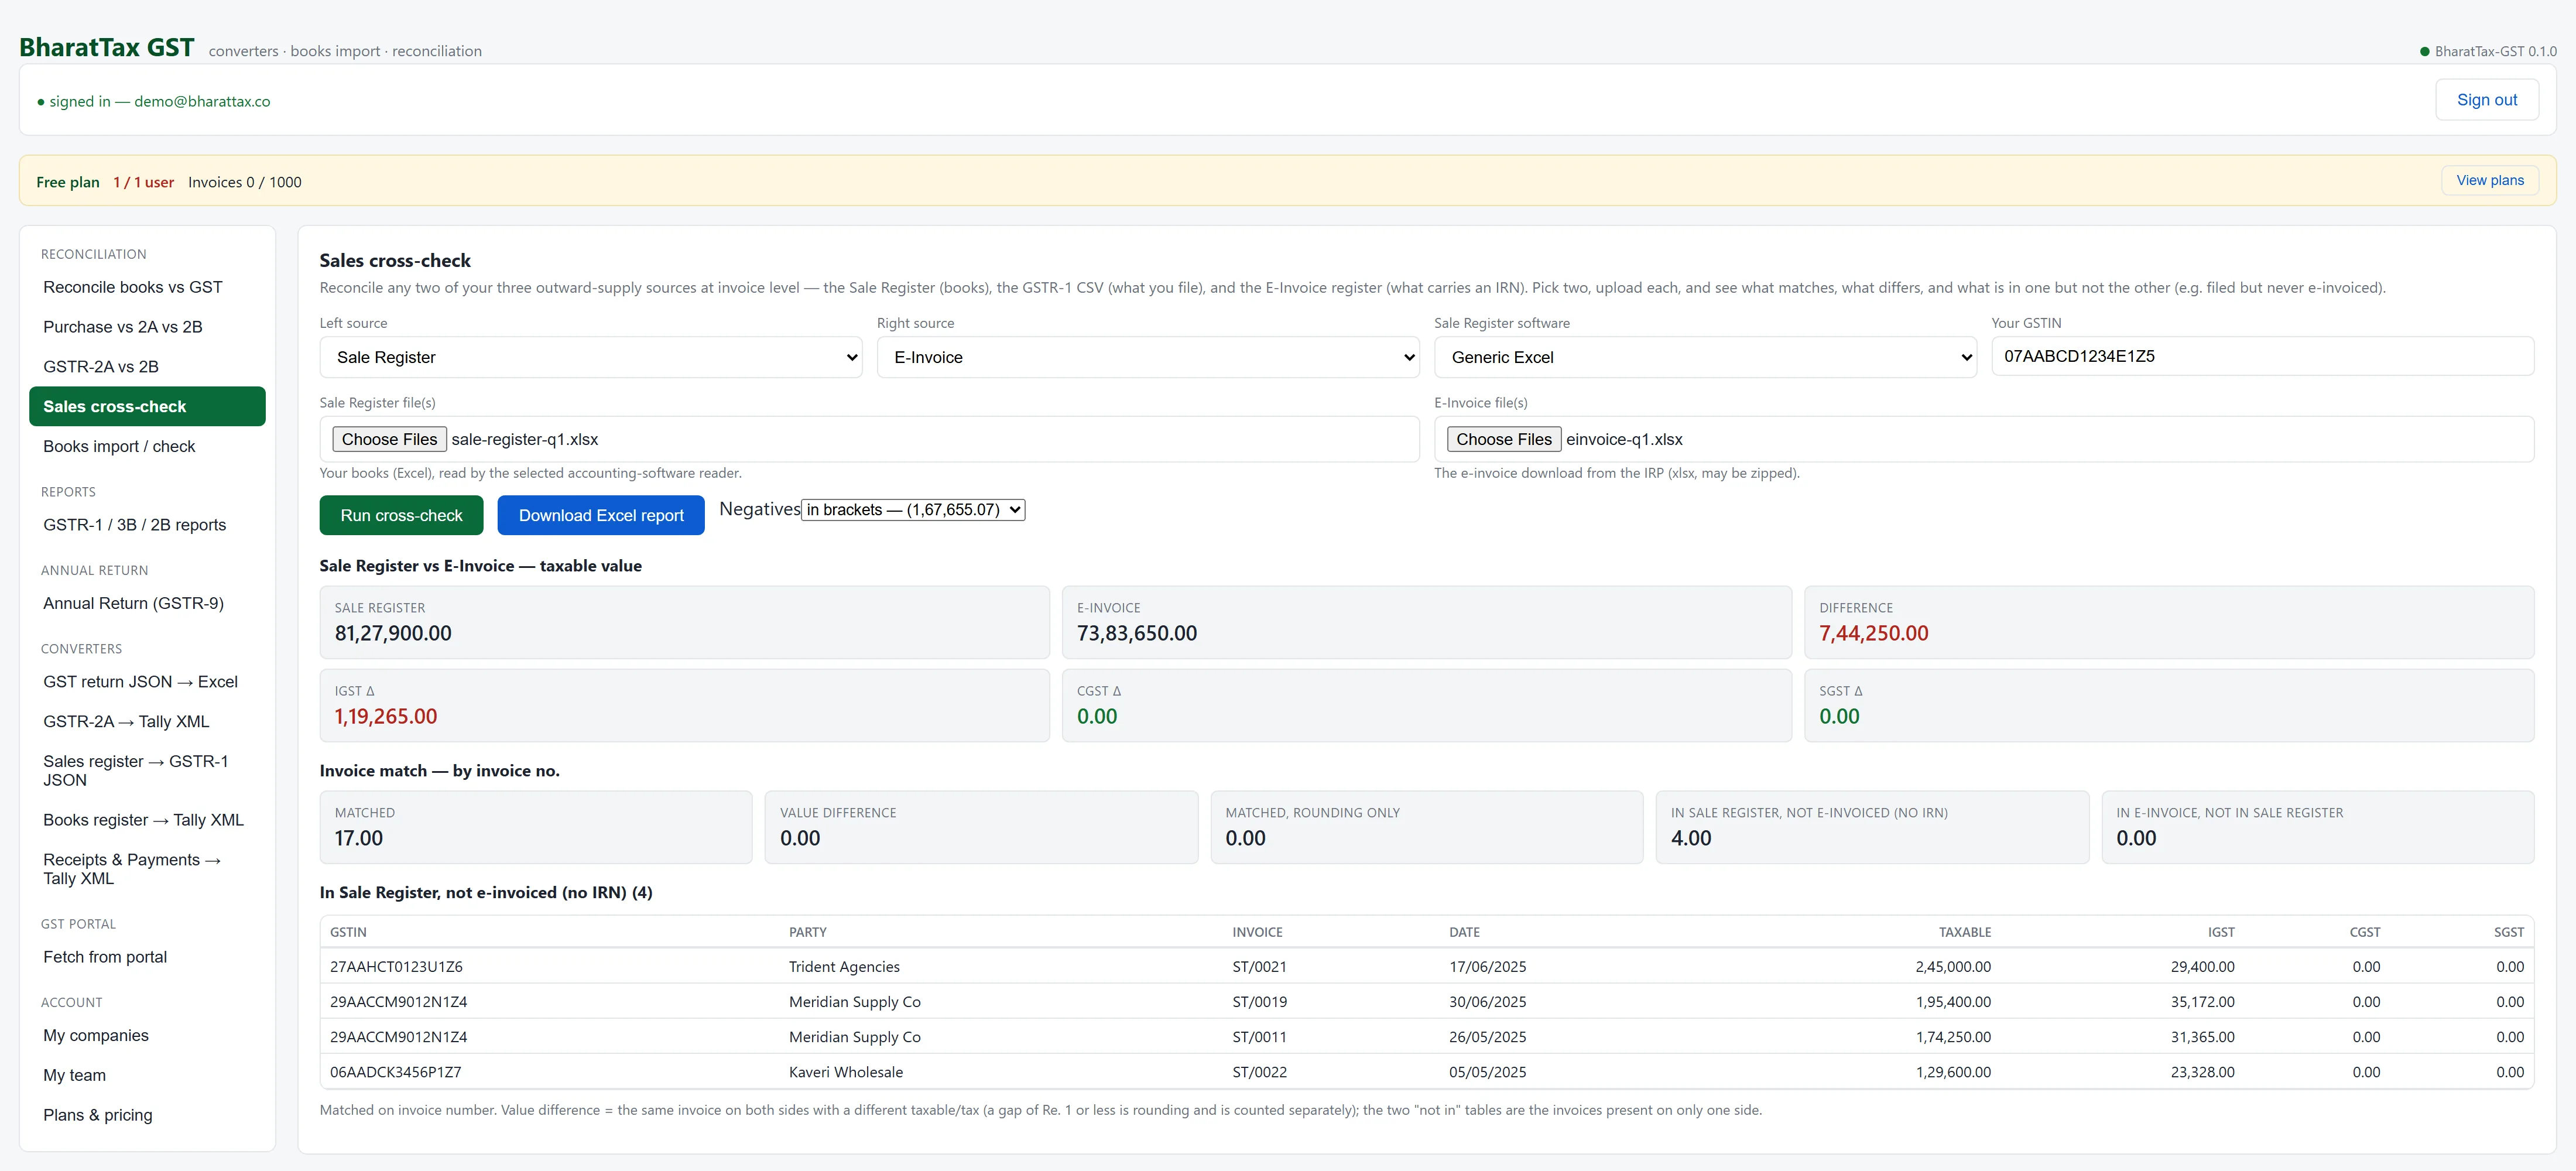Open Reconcile books vs GST
This screenshot has height=1171, width=2576.
click(x=147, y=287)
